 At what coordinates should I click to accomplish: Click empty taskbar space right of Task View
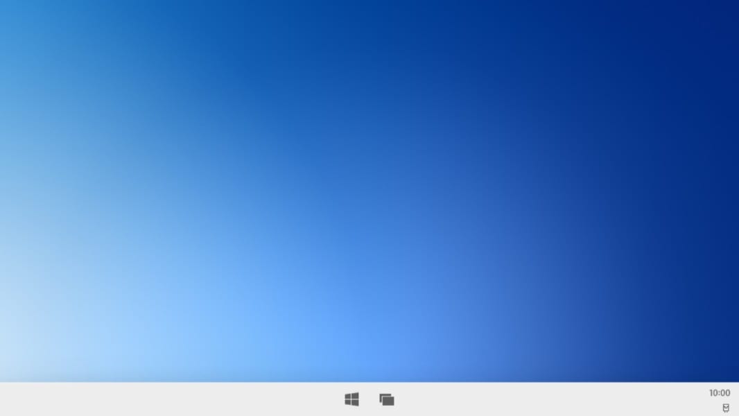point(541,399)
